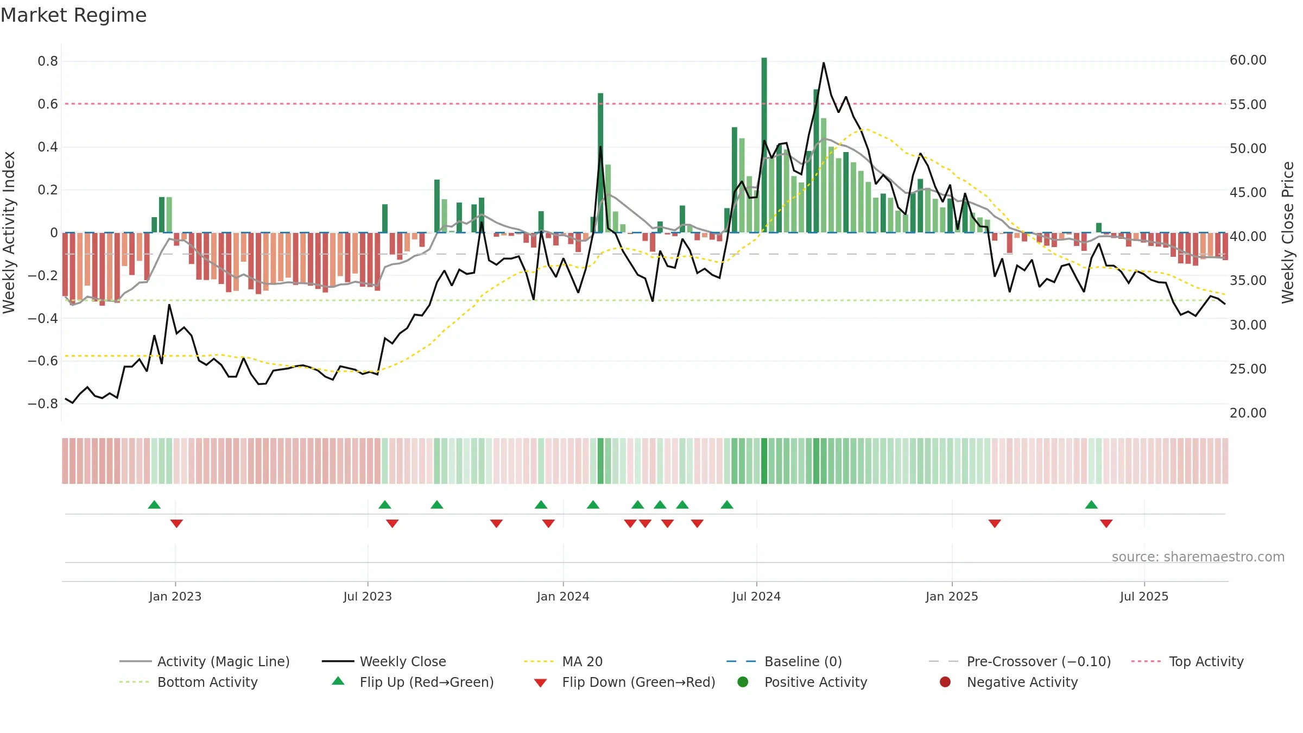Click the green flip-up marker just after Jul 2023
Viewport: 1303px width, 733px height.
coord(385,505)
